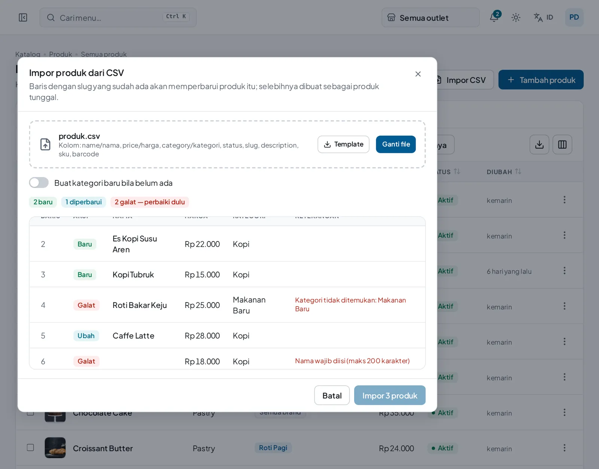Click the Croissant Butter product name
This screenshot has width=599, height=469.
click(x=103, y=448)
